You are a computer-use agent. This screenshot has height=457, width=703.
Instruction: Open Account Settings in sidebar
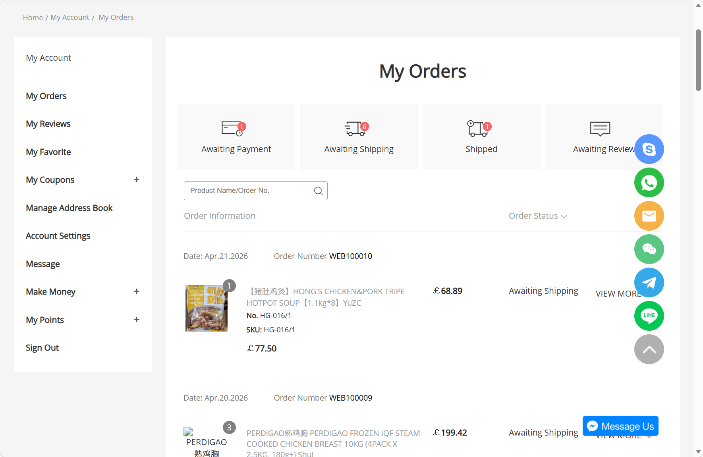pos(58,236)
